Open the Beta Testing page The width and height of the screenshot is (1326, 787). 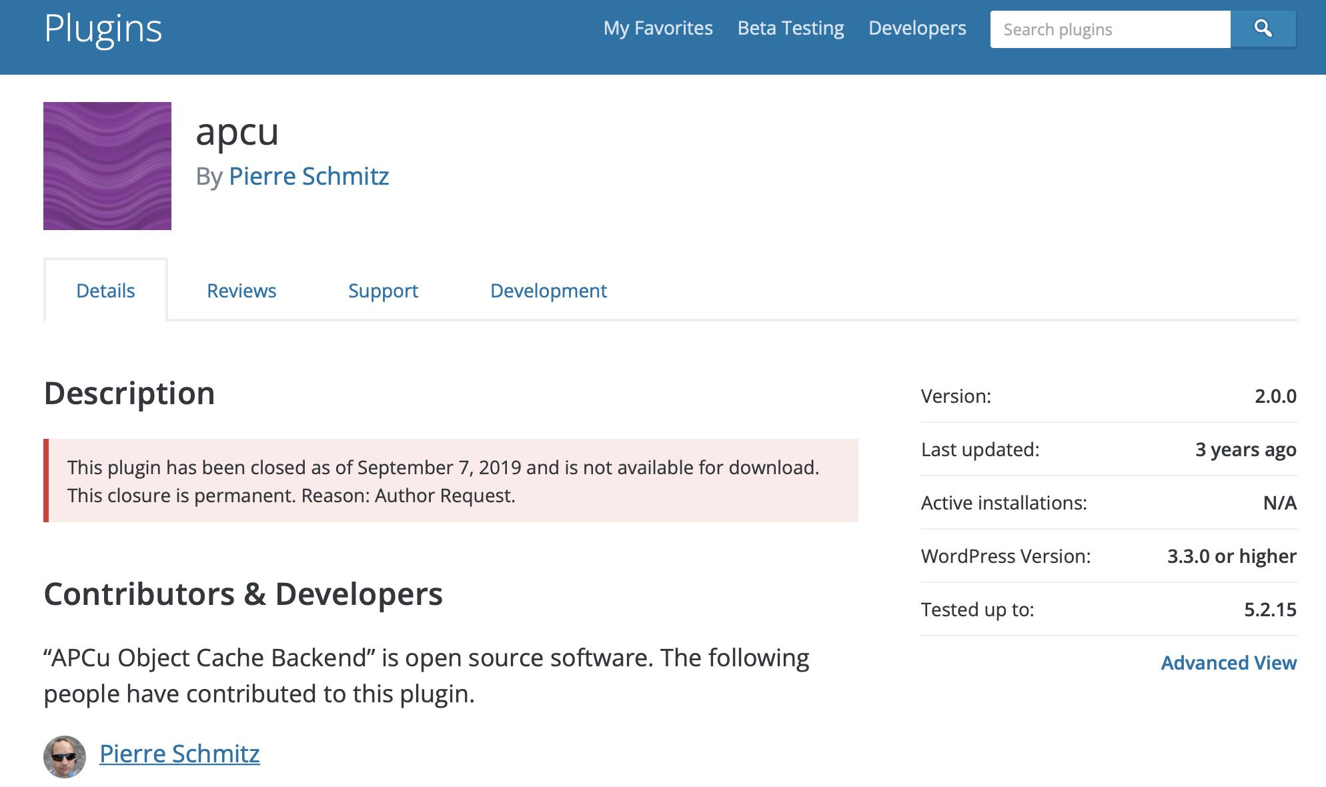pos(790,28)
